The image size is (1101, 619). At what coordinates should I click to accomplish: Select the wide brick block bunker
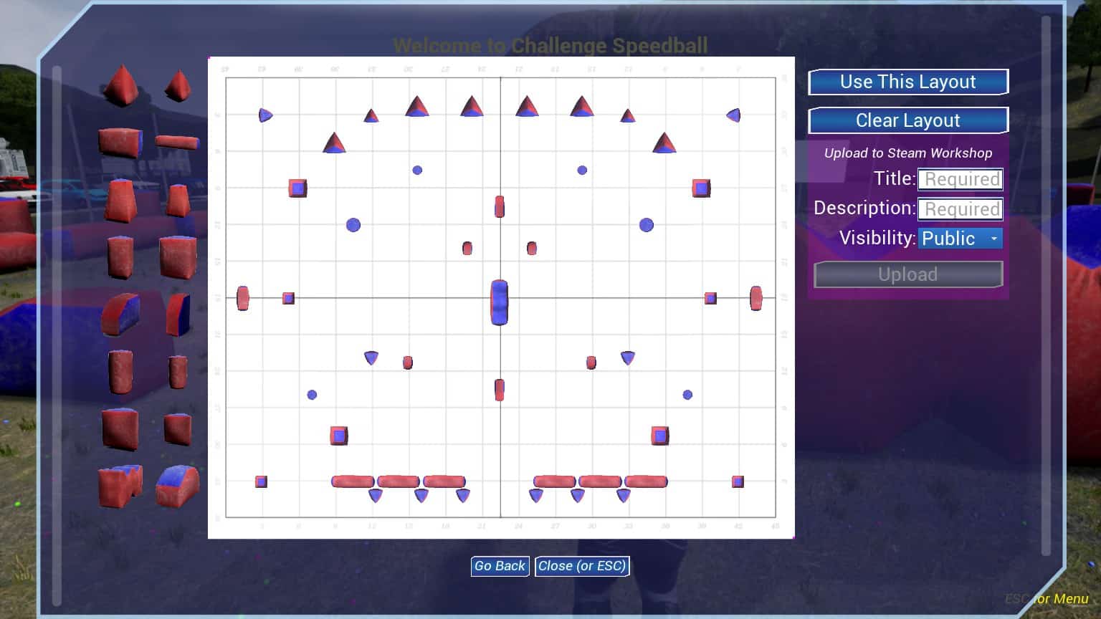click(178, 256)
